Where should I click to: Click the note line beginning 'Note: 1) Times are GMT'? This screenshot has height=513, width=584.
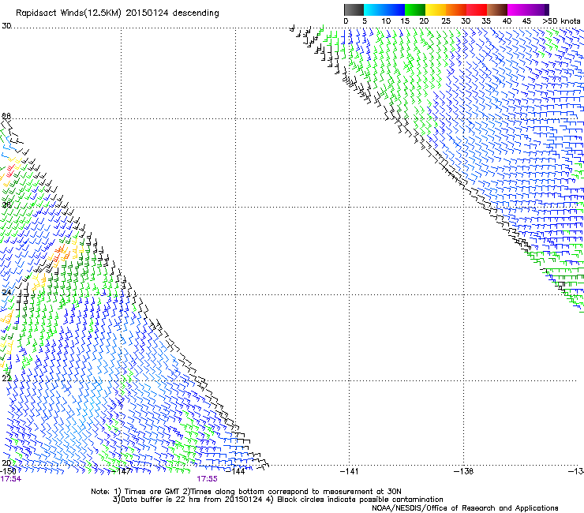(246, 492)
